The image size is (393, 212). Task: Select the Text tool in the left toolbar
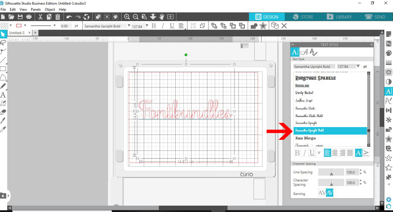tap(3, 95)
